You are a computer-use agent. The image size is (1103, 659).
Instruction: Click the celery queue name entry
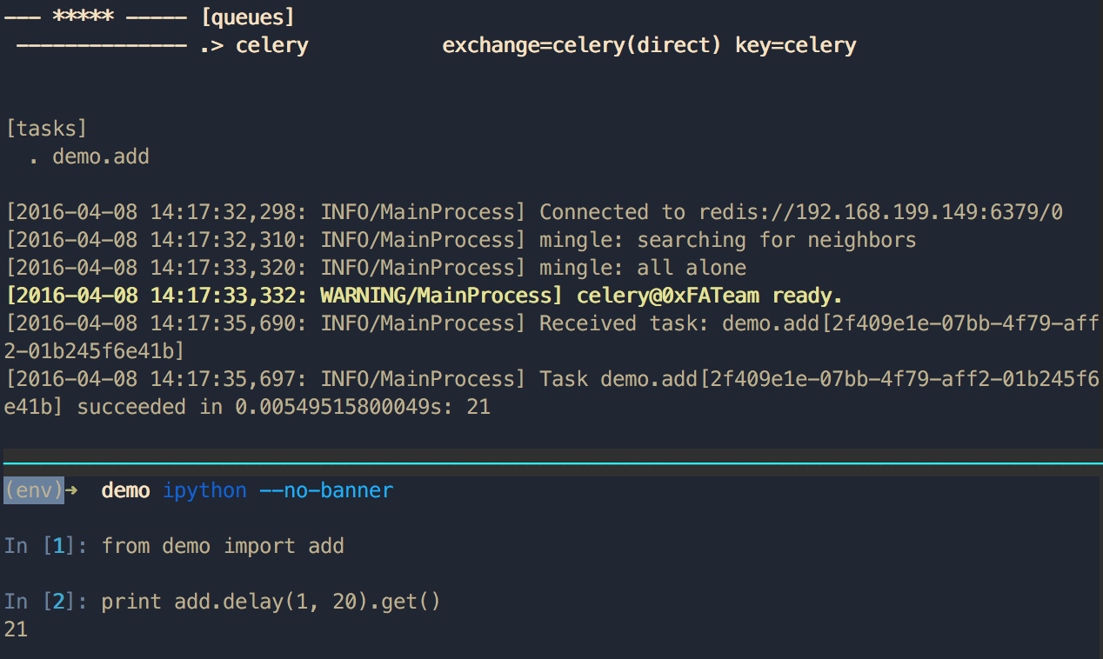[271, 45]
